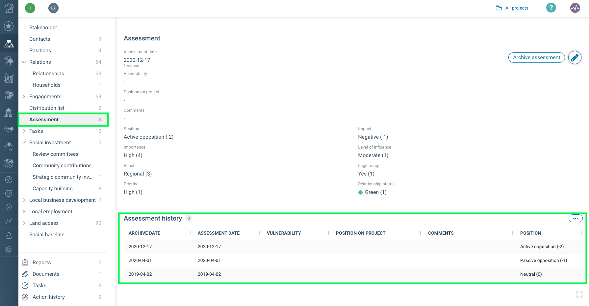Open the search magnifier icon

tap(53, 8)
